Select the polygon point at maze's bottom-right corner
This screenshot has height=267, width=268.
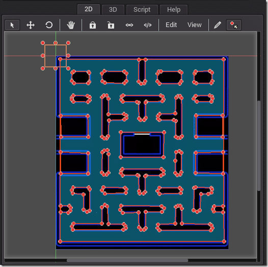tap(224, 241)
